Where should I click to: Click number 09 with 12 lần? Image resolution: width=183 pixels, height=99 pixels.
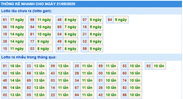click(53, 66)
